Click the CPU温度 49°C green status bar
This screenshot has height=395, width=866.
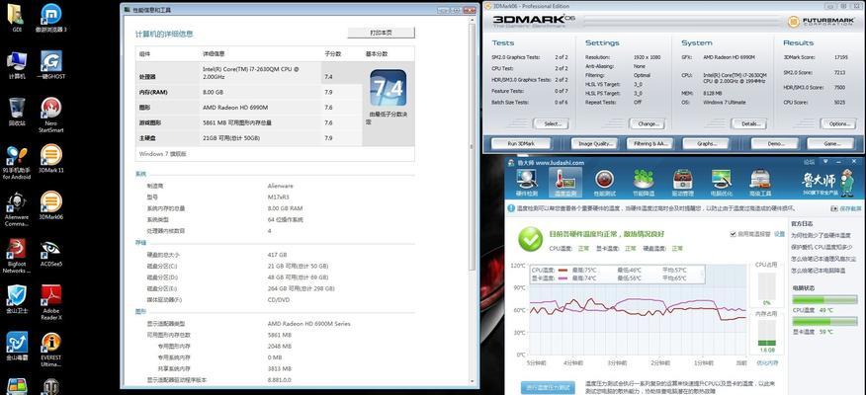pos(825,299)
